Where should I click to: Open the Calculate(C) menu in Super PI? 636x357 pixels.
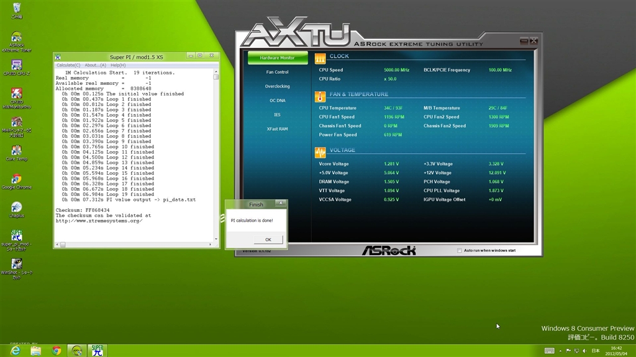(68, 65)
